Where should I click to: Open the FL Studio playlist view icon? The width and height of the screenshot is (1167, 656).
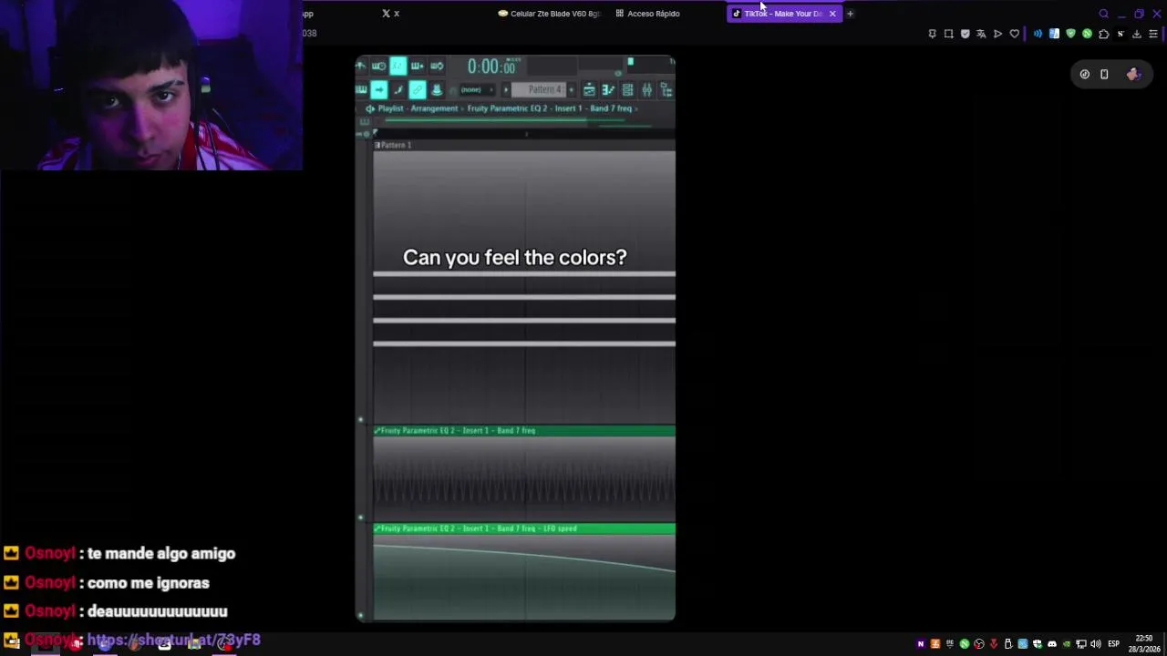[589, 89]
